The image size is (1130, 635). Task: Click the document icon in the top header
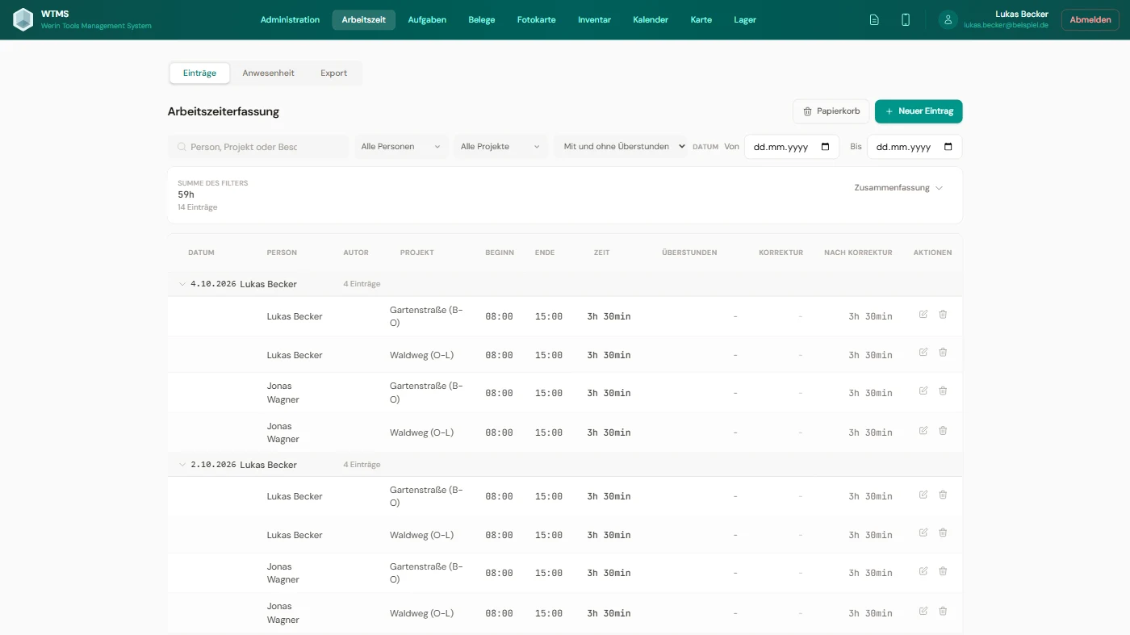[x=874, y=20]
